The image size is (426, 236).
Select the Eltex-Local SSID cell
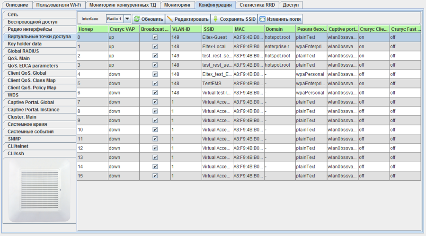[217, 46]
